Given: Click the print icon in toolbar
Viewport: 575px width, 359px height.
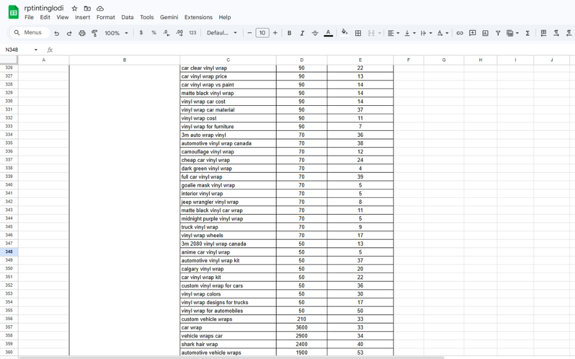Looking at the screenshot, I should click(x=82, y=33).
